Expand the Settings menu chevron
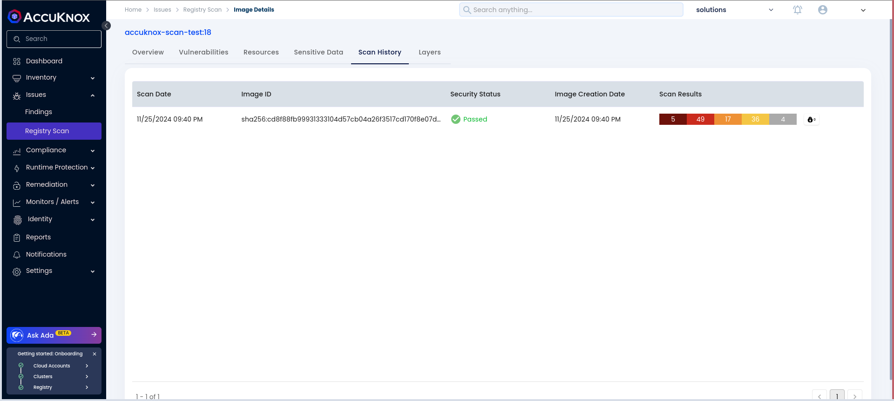894x401 pixels. (93, 272)
